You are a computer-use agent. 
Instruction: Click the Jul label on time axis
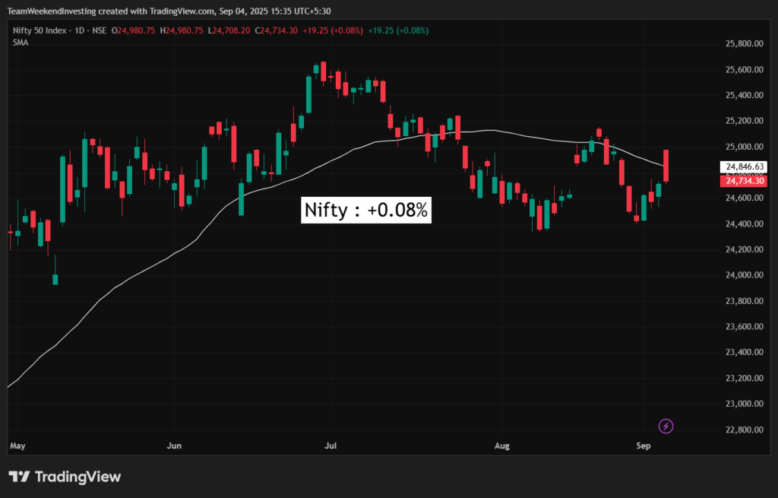click(330, 446)
